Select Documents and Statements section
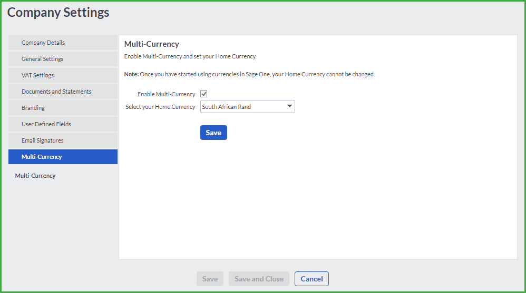Image resolution: width=526 pixels, height=293 pixels. point(63,92)
